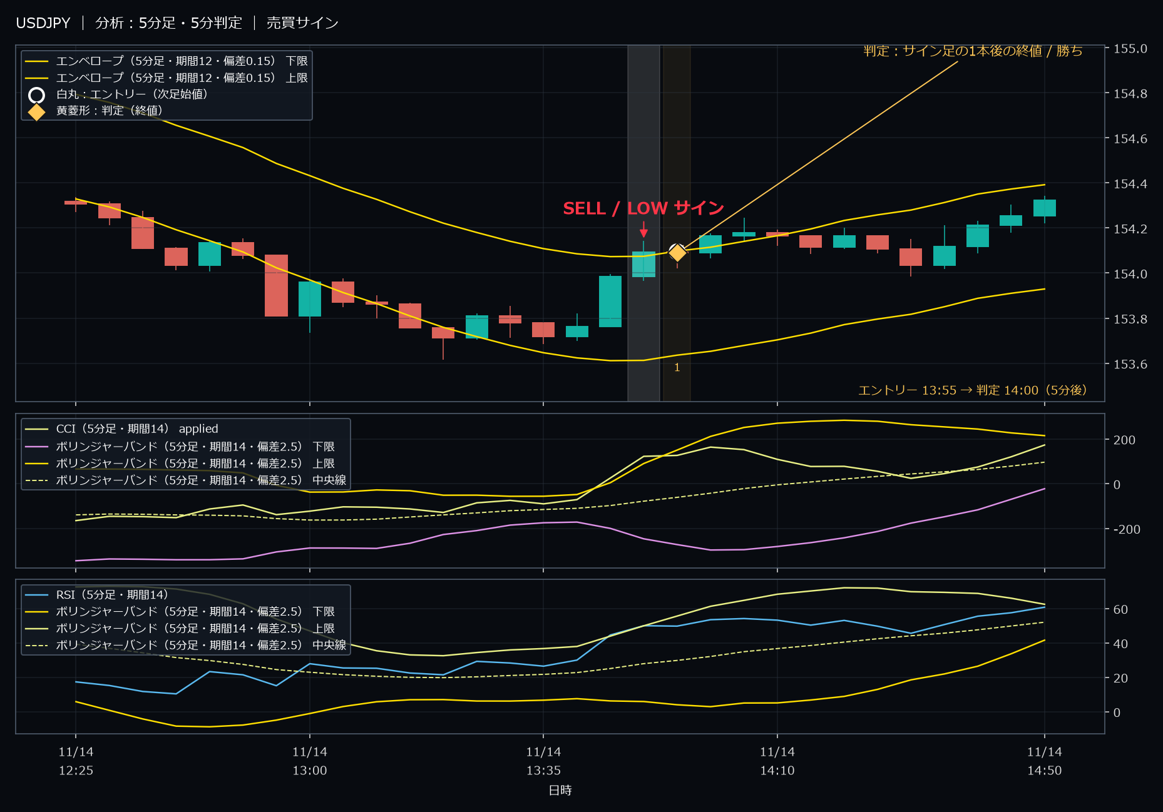The height and width of the screenshot is (812, 1163).
Task: Click the 日時 axis title
Action: 560,790
